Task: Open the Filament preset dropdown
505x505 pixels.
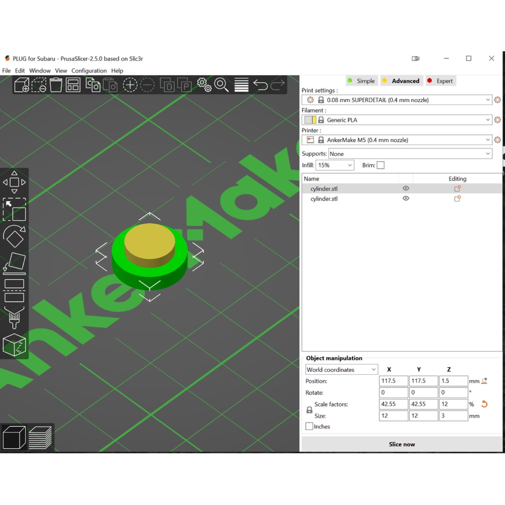Action: tap(397, 120)
